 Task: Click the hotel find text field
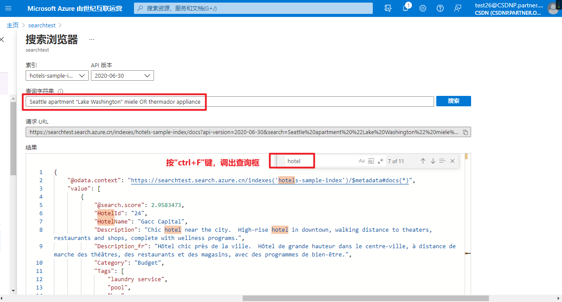(x=320, y=161)
